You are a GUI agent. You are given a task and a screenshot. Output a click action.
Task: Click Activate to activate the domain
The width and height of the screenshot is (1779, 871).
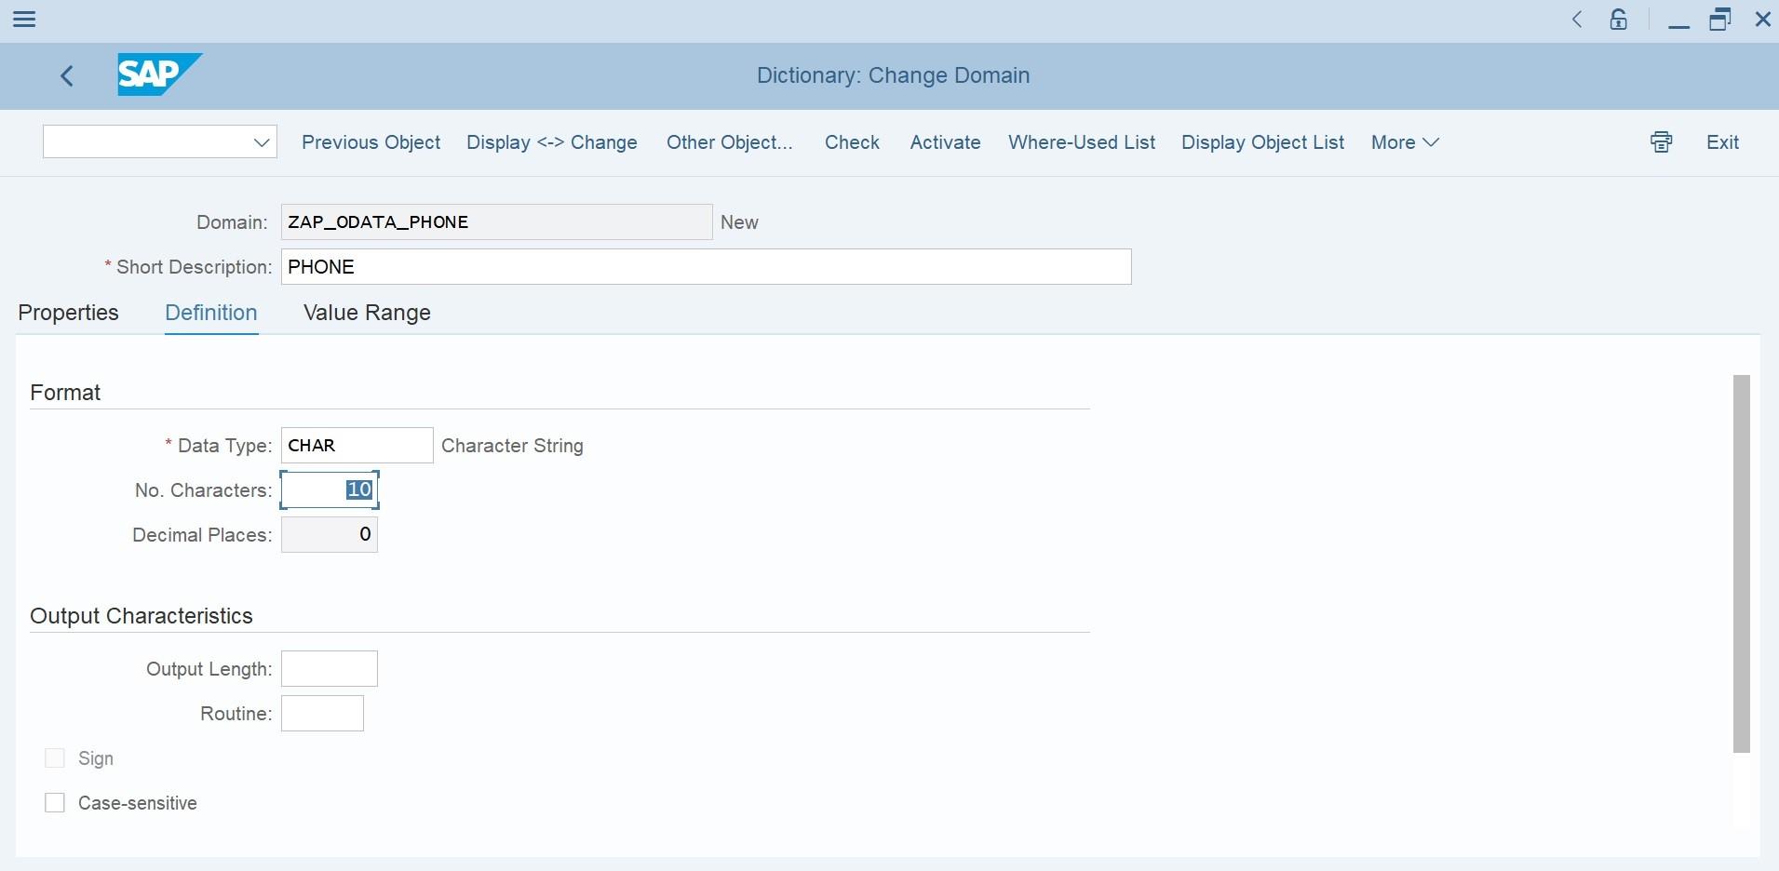coord(944,142)
